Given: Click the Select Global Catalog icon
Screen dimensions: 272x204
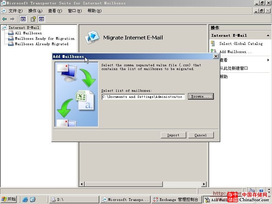Looking at the screenshot, I should 213,44.
